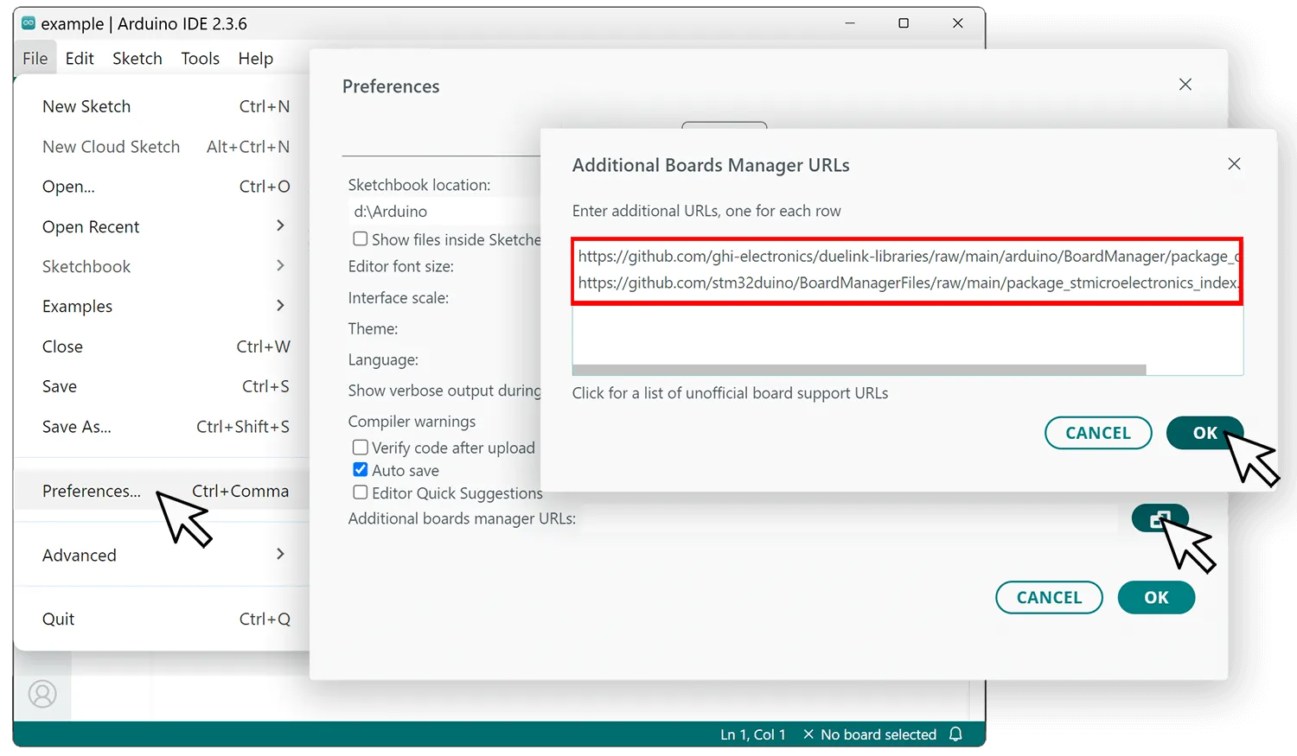Viewport: 1297px width, 756px height.
Task: Enable Editor Quick Suggestions checkbox
Action: click(361, 492)
